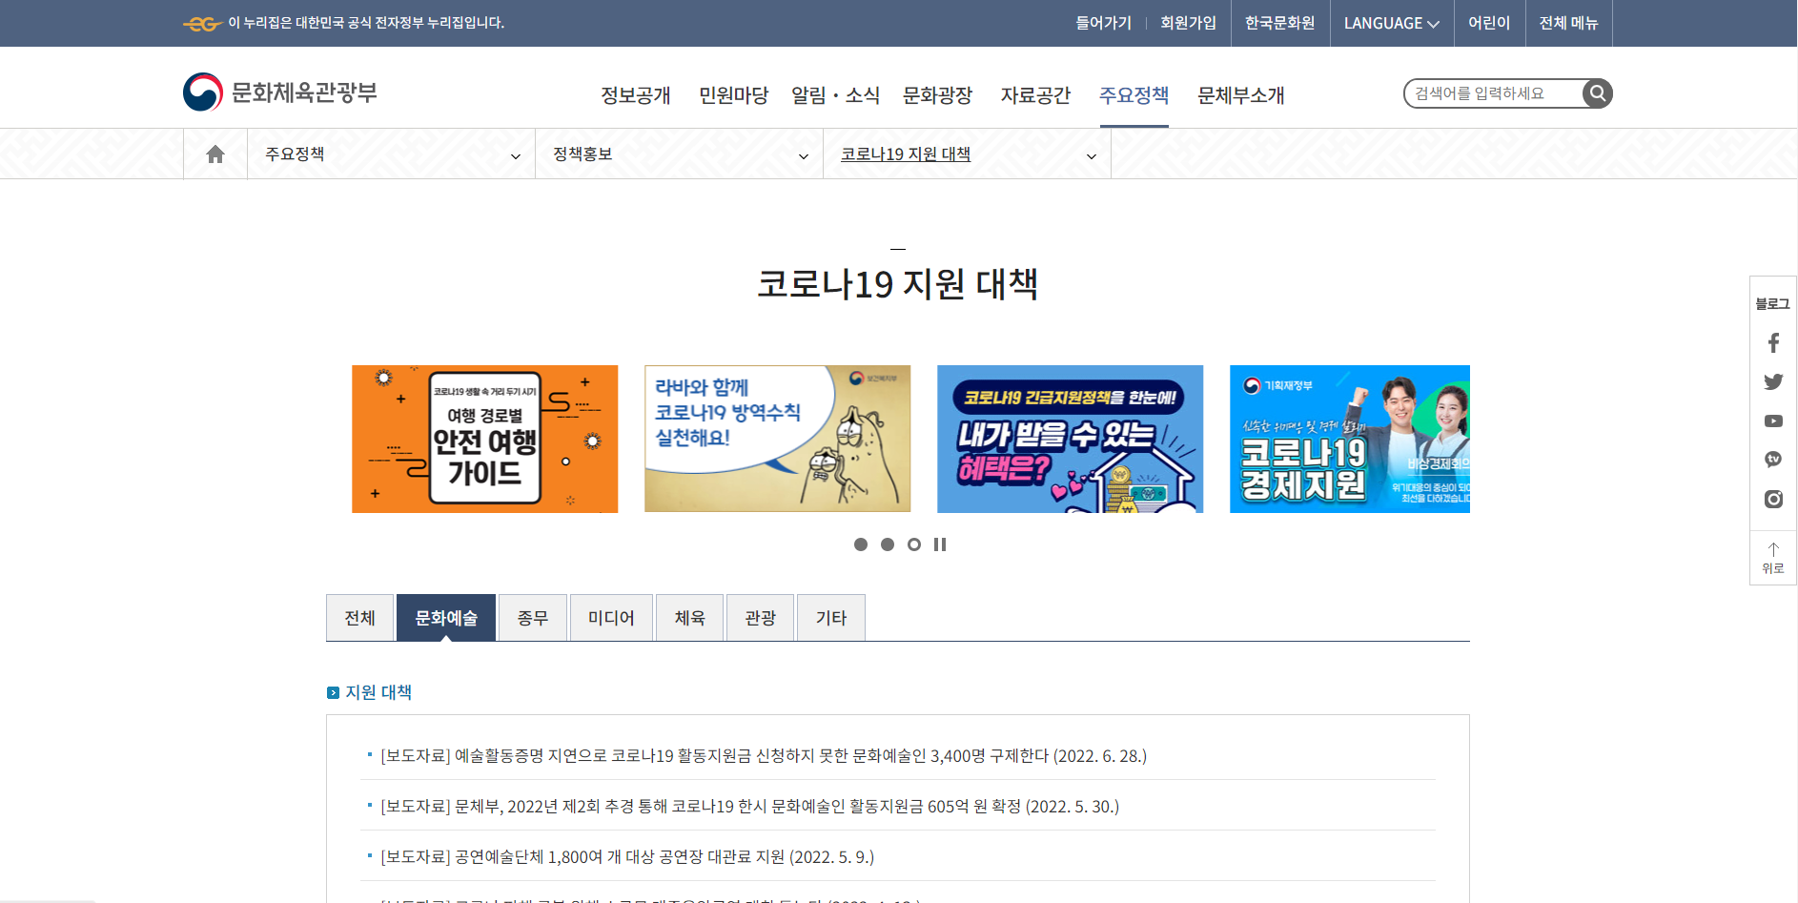Screen dimensions: 1798x903
Task: Open the Twitter sidebar icon
Action: [1773, 382]
